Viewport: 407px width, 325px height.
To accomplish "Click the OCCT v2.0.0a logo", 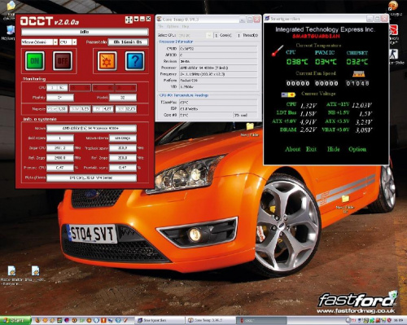I will coord(50,21).
